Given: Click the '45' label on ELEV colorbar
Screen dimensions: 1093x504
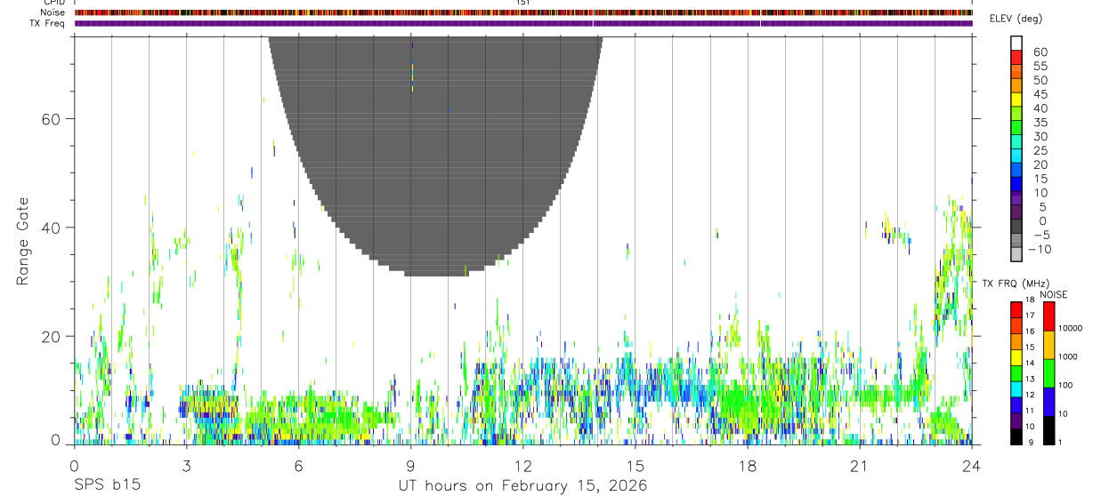Looking at the screenshot, I should 1040,94.
